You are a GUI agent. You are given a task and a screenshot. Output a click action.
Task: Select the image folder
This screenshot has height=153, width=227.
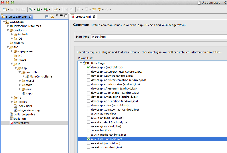(20, 59)
